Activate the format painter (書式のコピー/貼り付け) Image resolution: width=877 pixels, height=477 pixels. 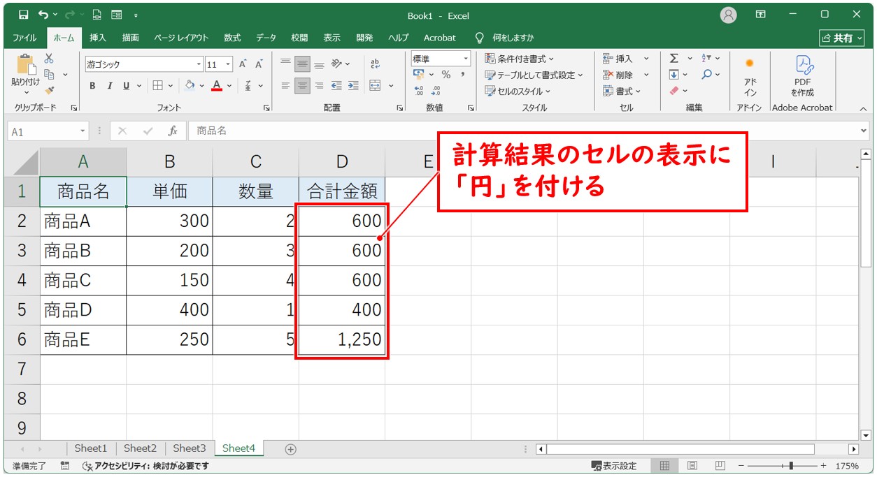(50, 89)
